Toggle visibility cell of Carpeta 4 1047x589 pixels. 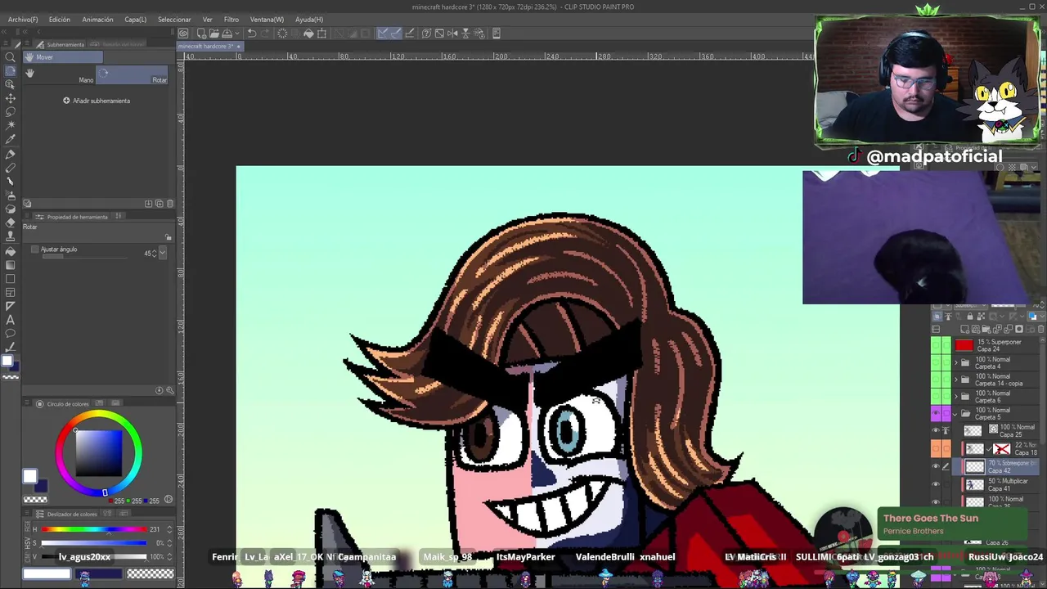pyautogui.click(x=937, y=362)
